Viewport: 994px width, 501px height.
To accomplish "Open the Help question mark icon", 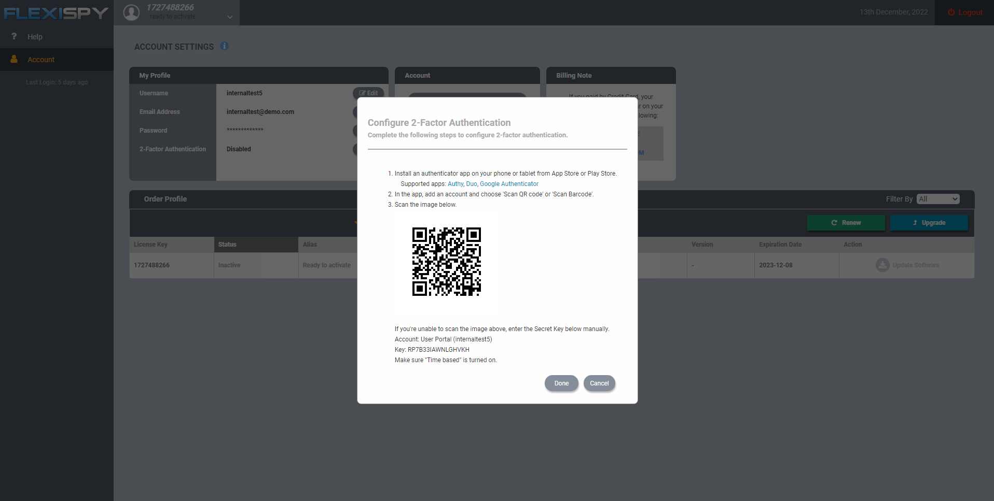I will point(14,36).
